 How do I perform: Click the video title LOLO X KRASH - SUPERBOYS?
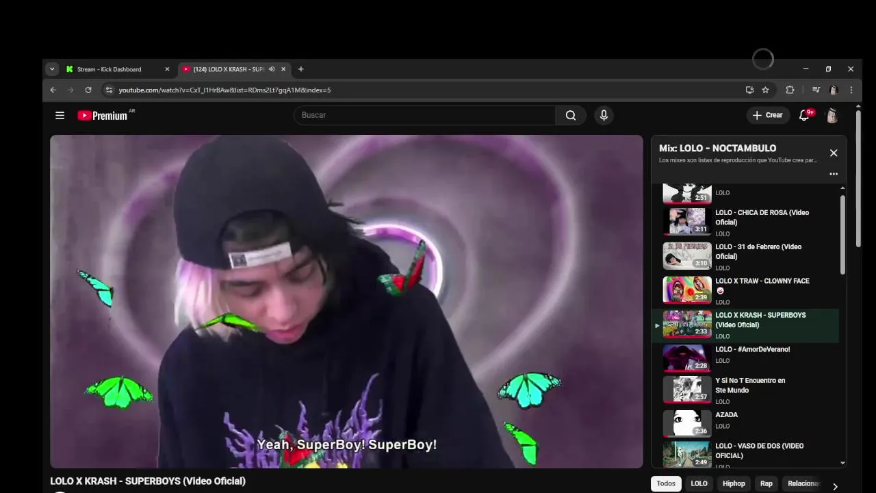(x=148, y=481)
